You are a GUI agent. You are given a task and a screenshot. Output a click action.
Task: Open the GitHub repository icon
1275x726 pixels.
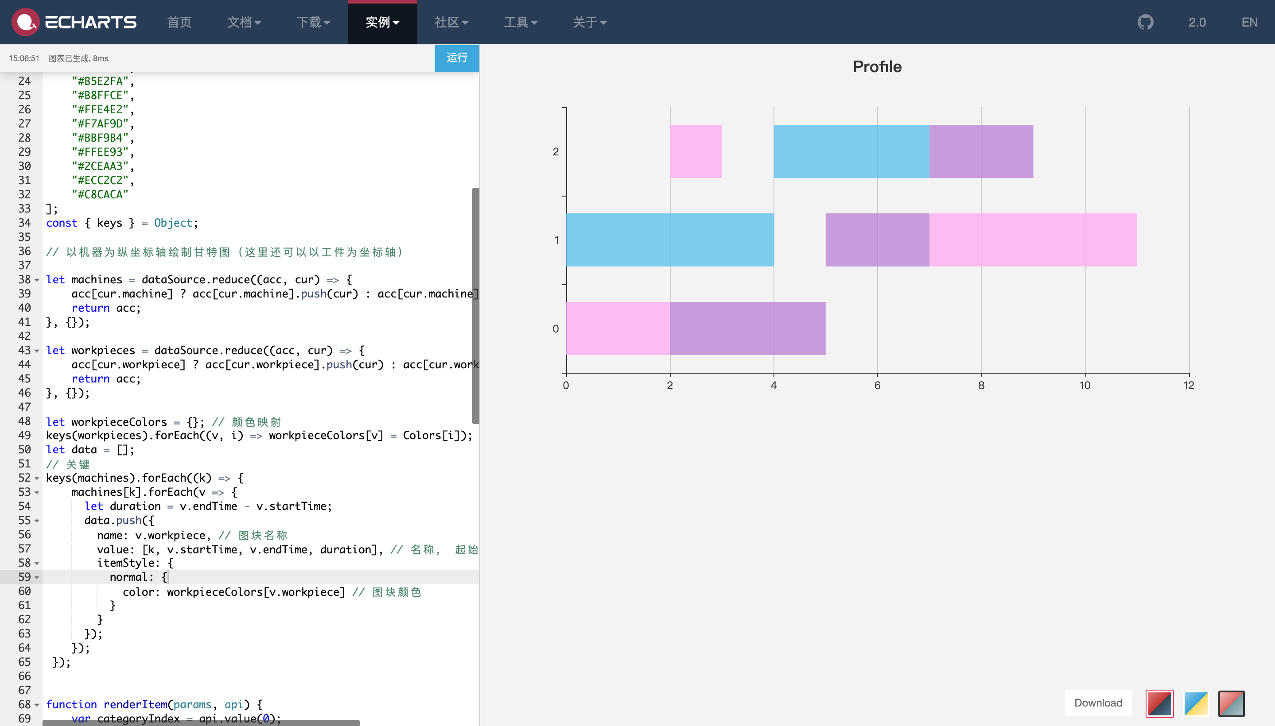coord(1145,22)
